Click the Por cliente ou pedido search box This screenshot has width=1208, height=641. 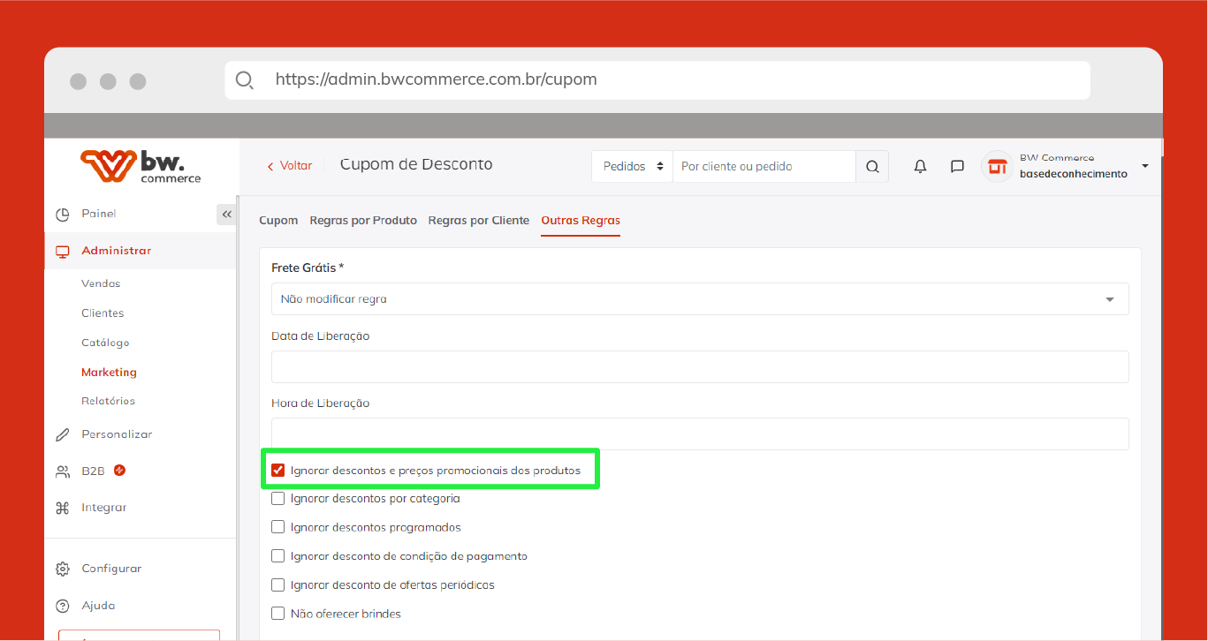764,166
